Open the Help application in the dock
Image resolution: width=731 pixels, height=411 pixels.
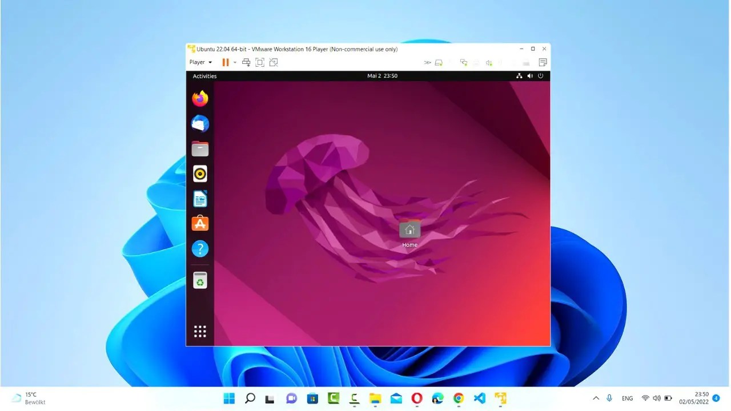200,248
